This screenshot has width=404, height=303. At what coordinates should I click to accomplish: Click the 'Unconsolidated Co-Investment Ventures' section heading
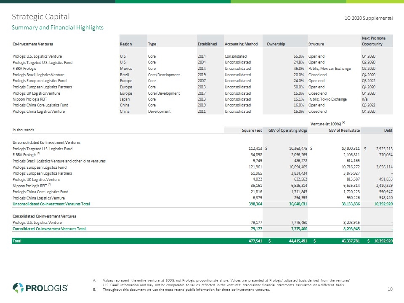tap(46, 143)
